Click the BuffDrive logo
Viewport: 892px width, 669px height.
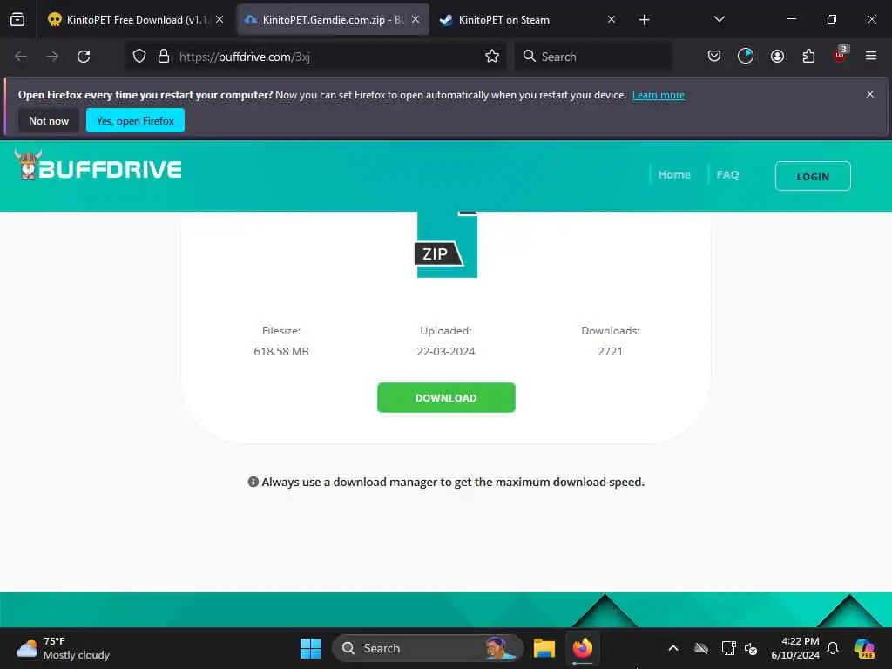pyautogui.click(x=98, y=166)
